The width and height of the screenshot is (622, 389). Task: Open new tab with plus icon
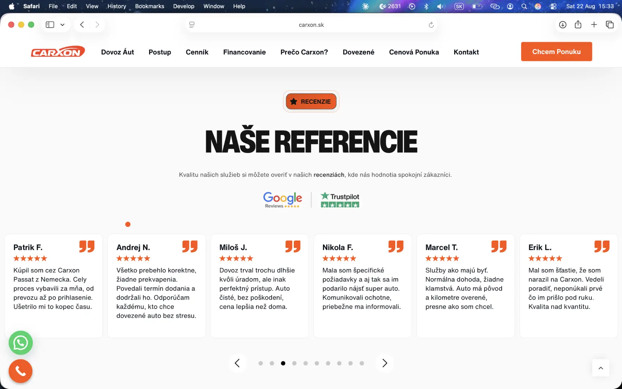click(594, 25)
